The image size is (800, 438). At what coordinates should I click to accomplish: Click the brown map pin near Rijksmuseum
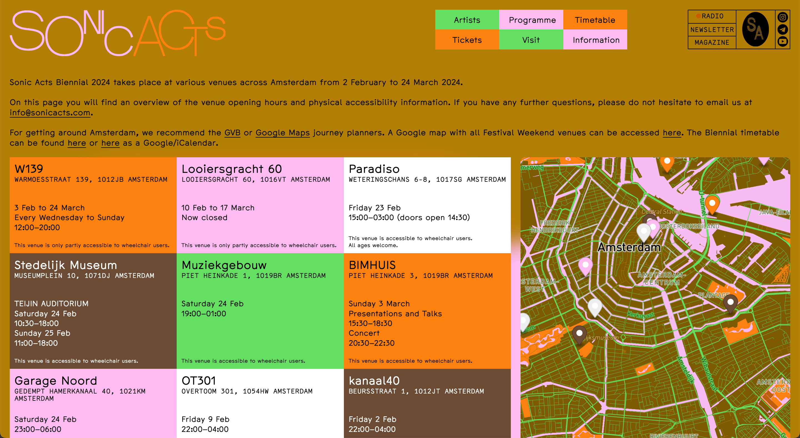click(579, 334)
